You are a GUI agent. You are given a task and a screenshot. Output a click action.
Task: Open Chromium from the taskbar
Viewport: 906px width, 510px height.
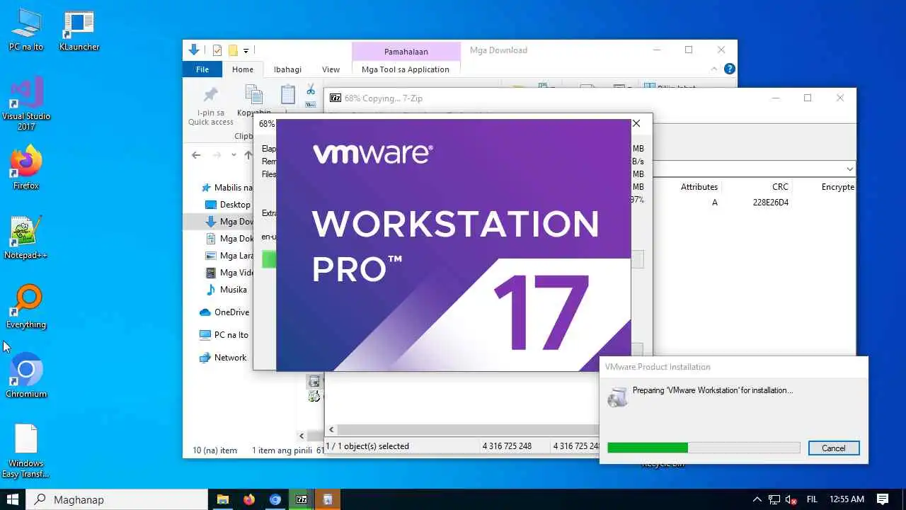coord(275,499)
